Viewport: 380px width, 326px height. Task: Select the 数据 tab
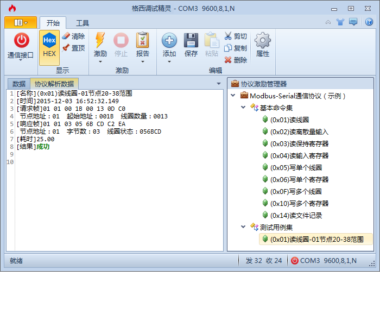19,84
